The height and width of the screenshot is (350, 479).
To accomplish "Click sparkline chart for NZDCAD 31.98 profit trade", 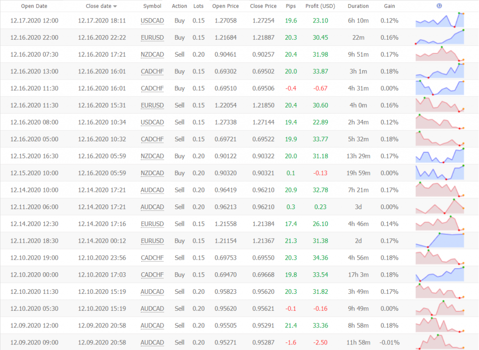I will point(440,54).
